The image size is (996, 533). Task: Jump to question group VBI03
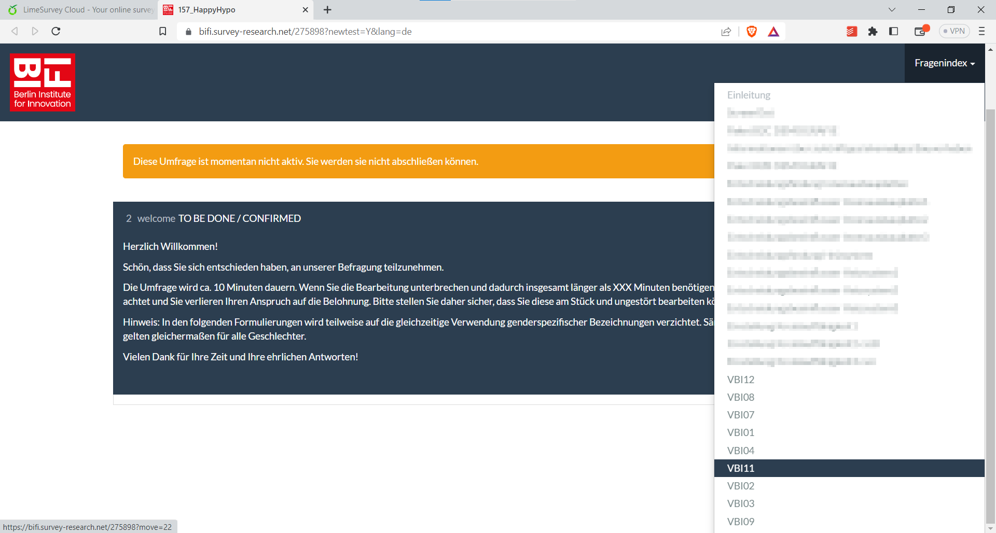pyautogui.click(x=849, y=503)
